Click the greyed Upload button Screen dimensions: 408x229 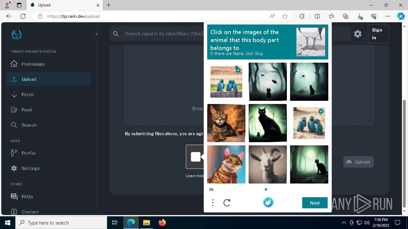[358, 162]
